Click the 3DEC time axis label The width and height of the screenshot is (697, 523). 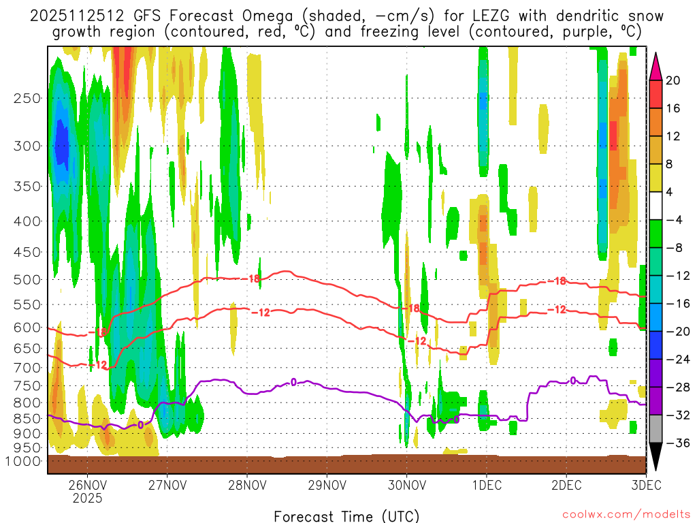(x=646, y=485)
